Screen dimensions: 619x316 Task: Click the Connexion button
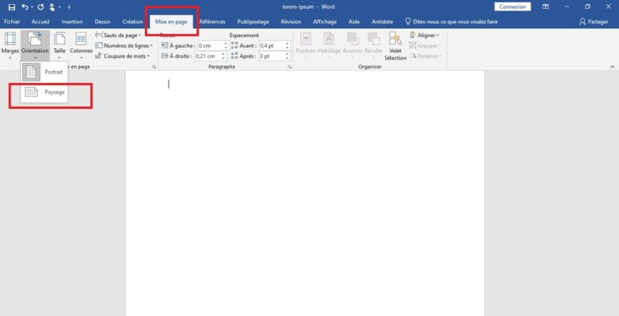513,6
